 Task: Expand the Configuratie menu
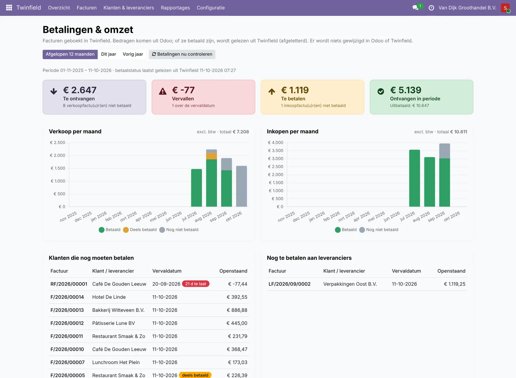(x=211, y=8)
